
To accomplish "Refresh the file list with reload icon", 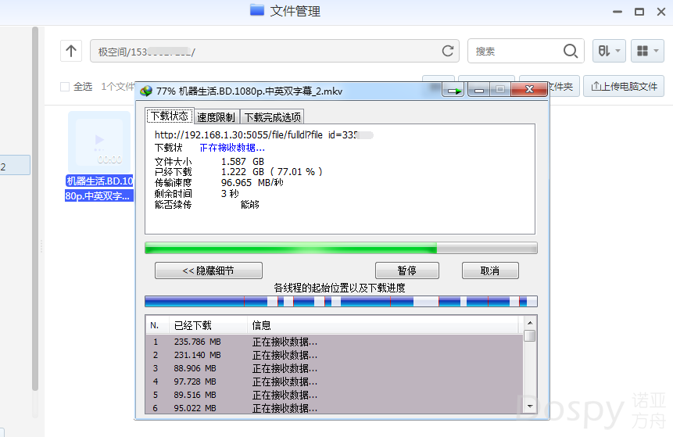I will click(x=448, y=52).
